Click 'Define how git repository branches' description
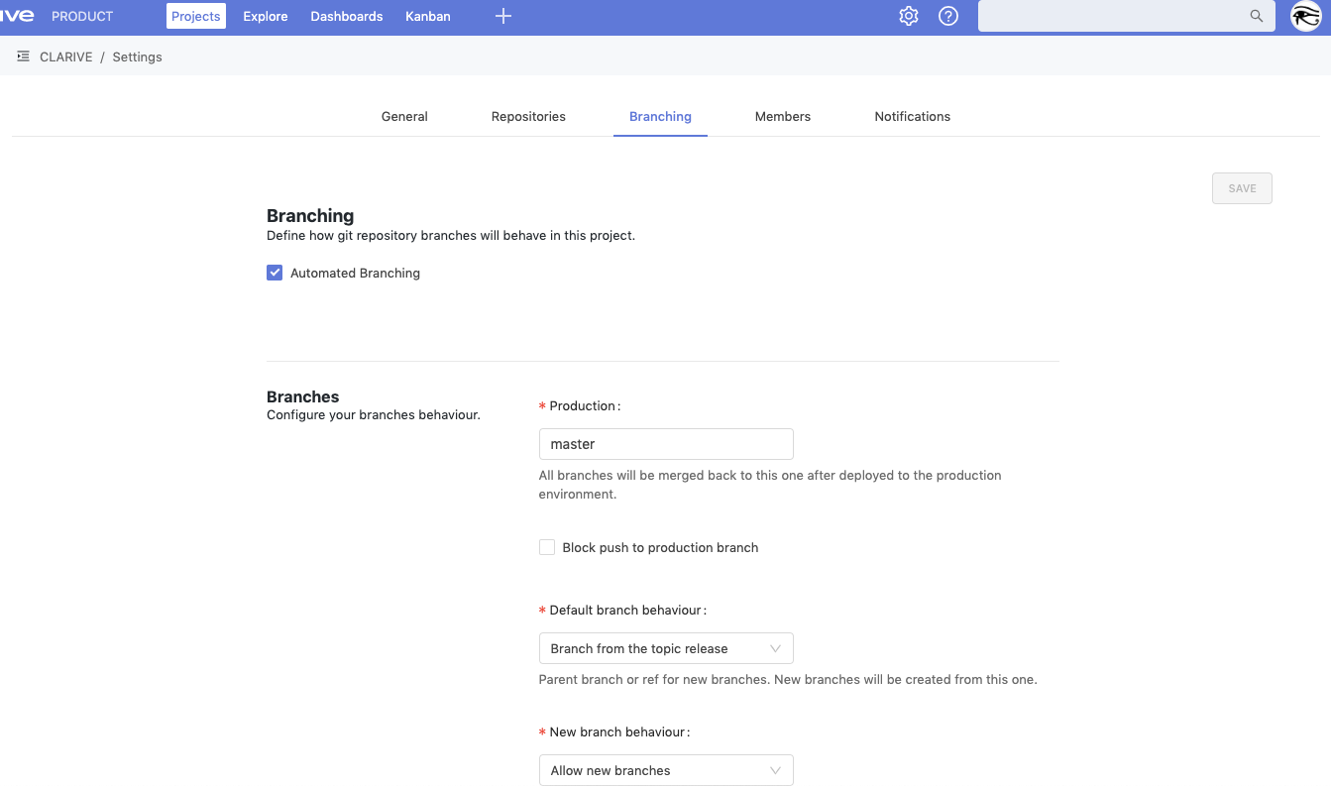The height and width of the screenshot is (786, 1331). 451,236
